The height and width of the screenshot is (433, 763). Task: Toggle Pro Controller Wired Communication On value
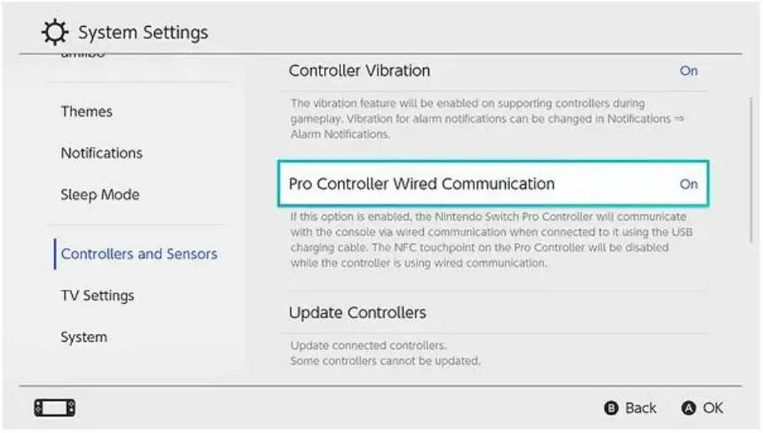click(688, 184)
